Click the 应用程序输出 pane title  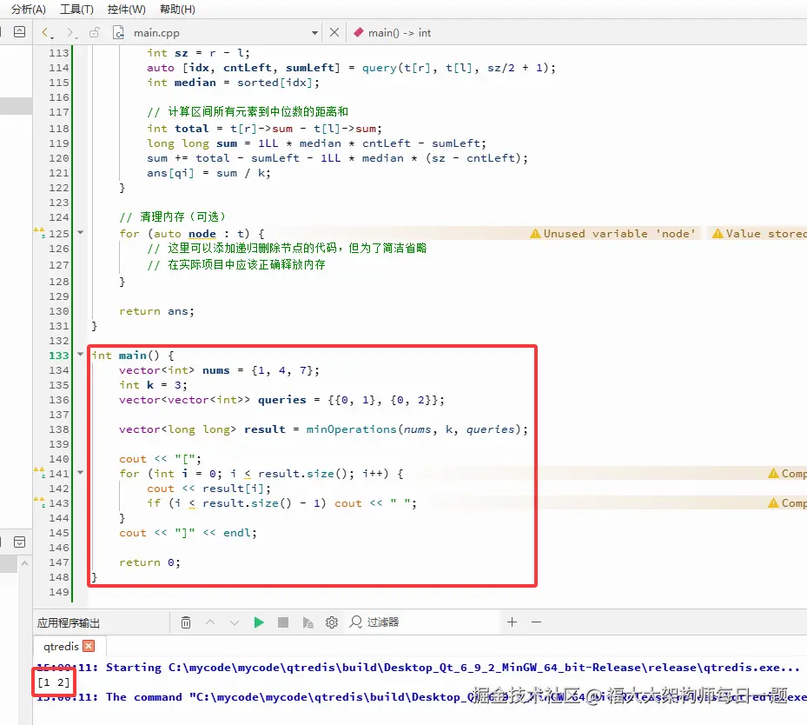(68, 623)
